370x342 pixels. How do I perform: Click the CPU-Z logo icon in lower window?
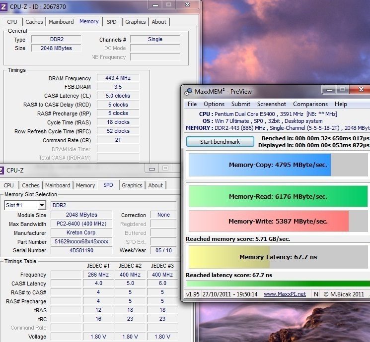pyautogui.click(x=1, y=170)
